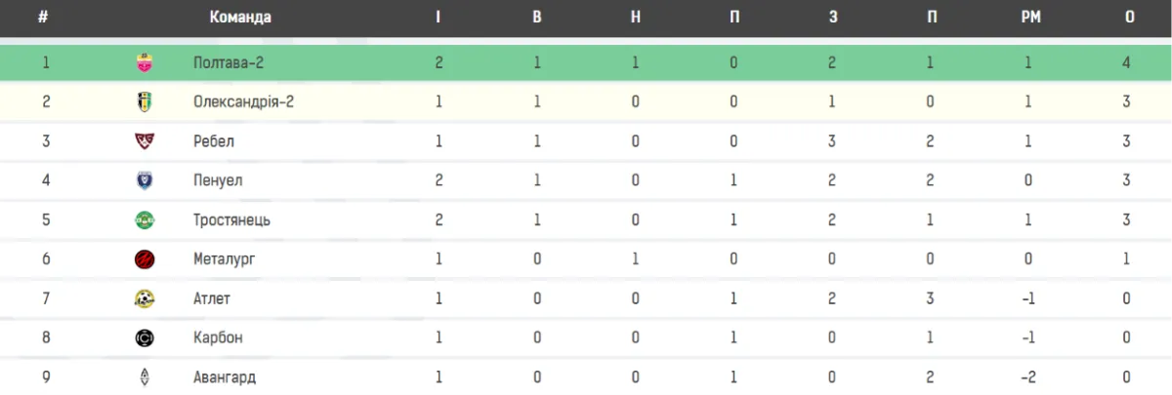Click the Карбон black circular logo
Image resolution: width=1172 pixels, height=395 pixels.
tap(145, 337)
